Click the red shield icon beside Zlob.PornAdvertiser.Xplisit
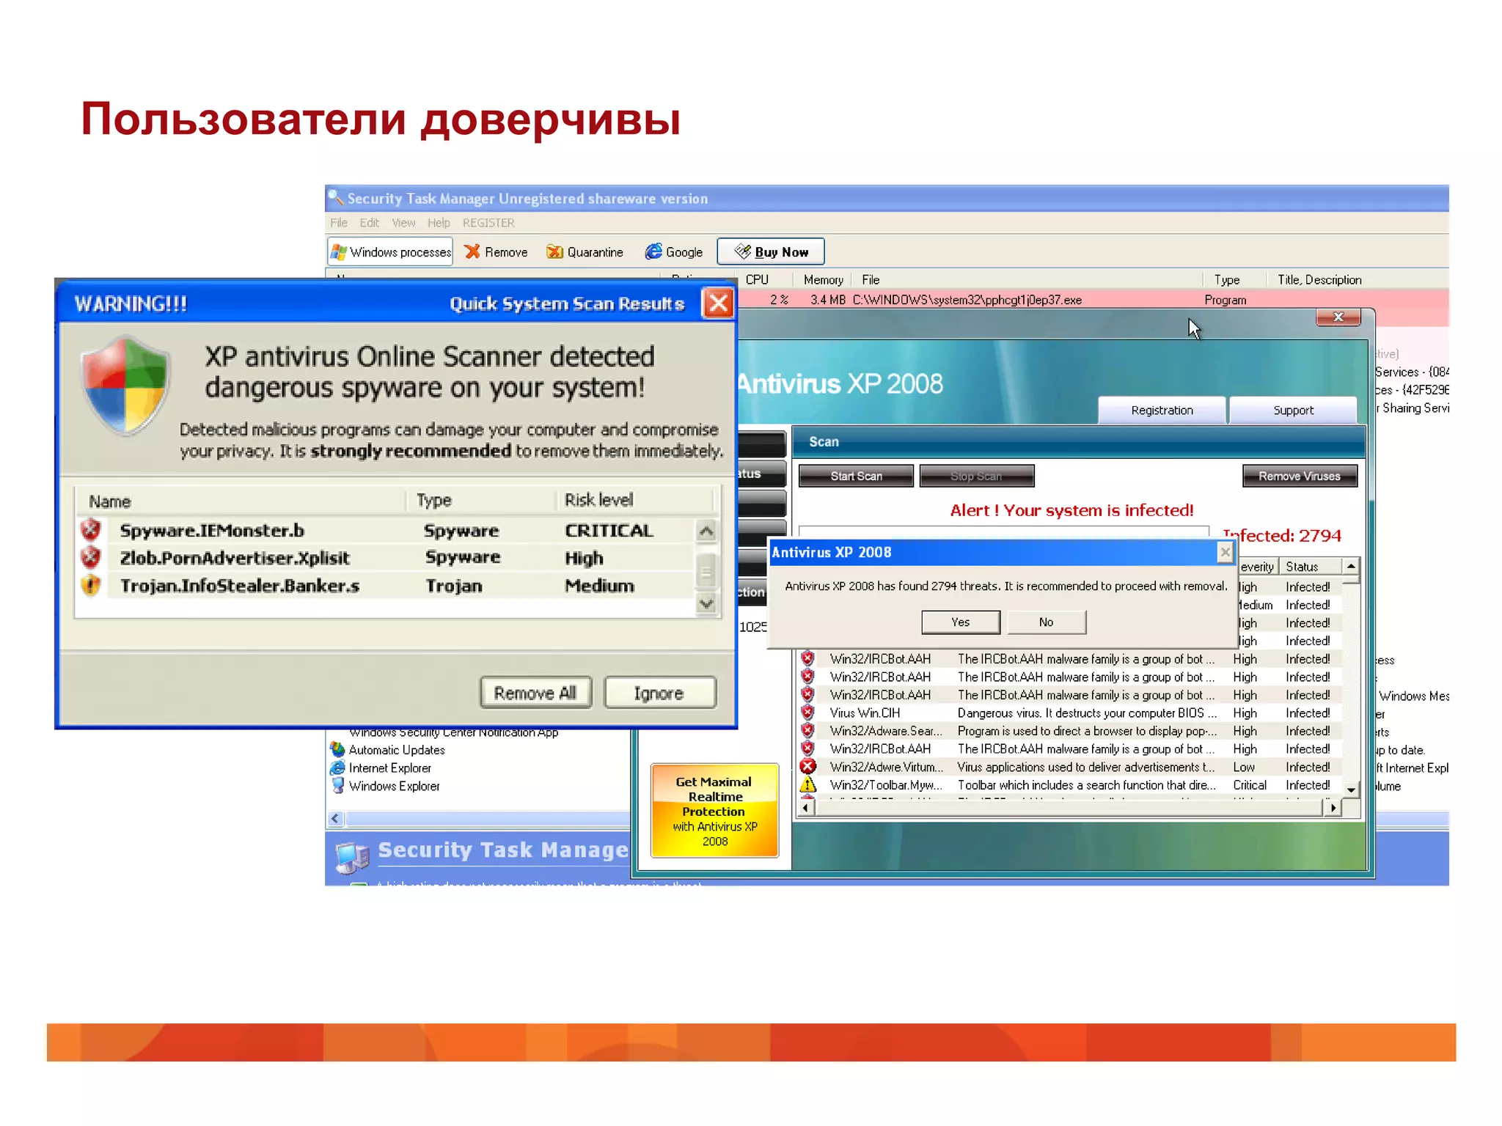This screenshot has height=1126, width=1502. point(91,557)
